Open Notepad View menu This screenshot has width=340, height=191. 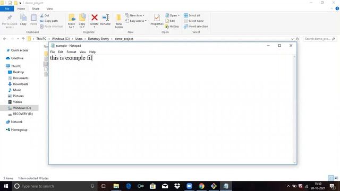pyautogui.click(x=82, y=52)
